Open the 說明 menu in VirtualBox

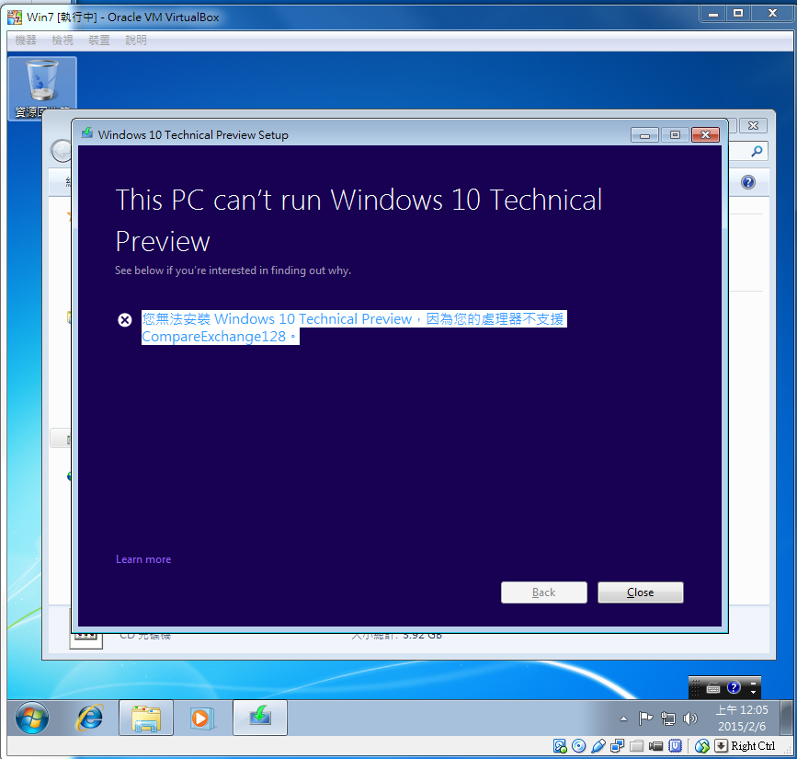[x=136, y=40]
